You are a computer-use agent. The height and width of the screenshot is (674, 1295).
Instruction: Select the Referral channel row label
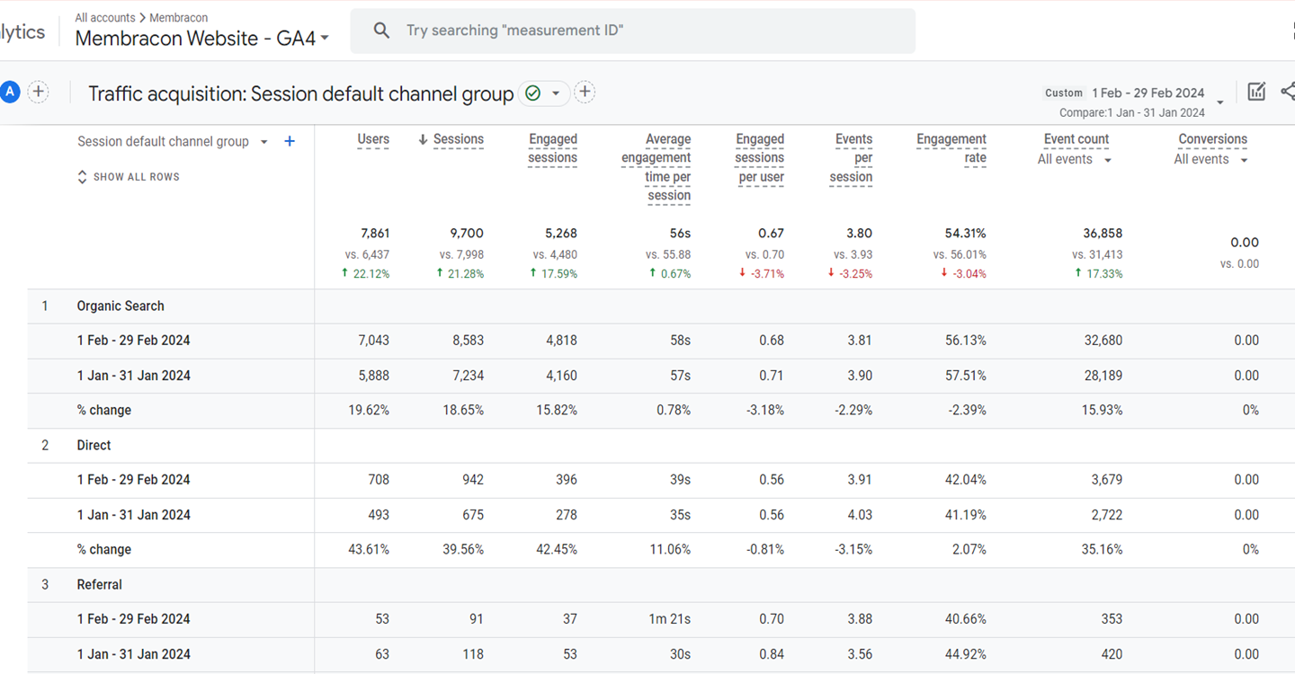point(99,584)
